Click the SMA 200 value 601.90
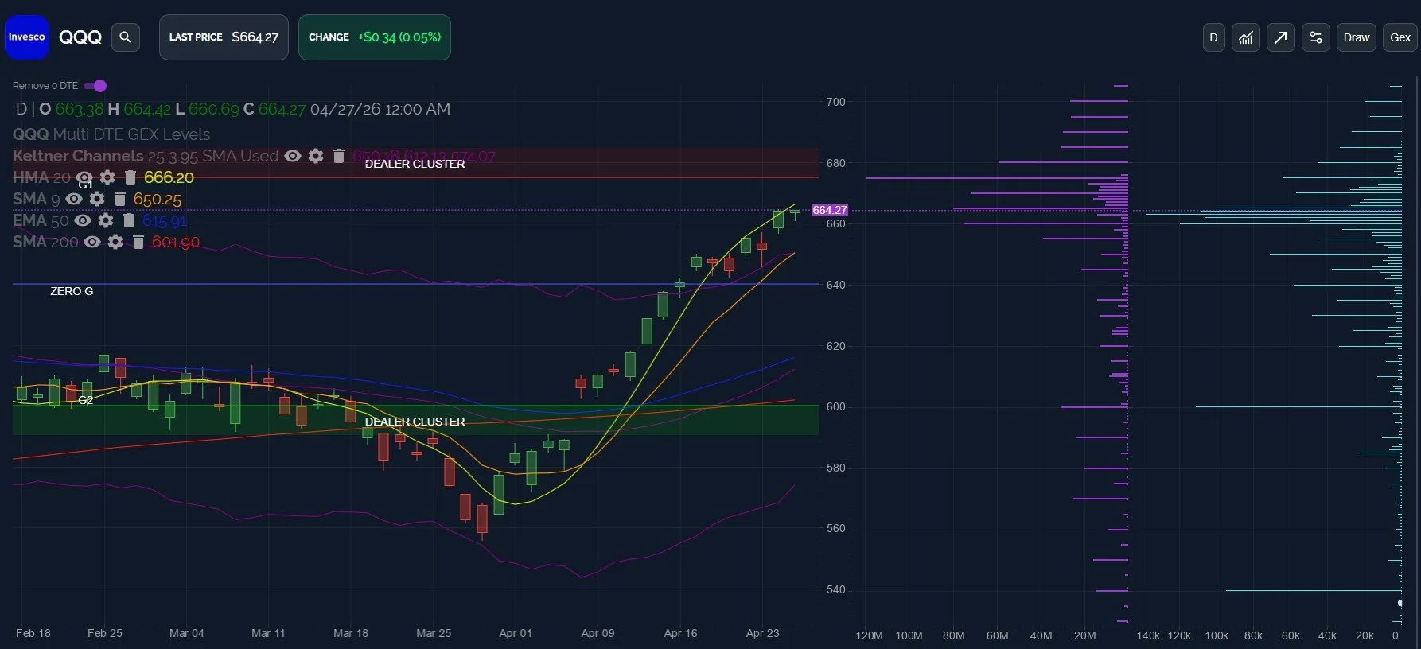The height and width of the screenshot is (649, 1421). (176, 242)
